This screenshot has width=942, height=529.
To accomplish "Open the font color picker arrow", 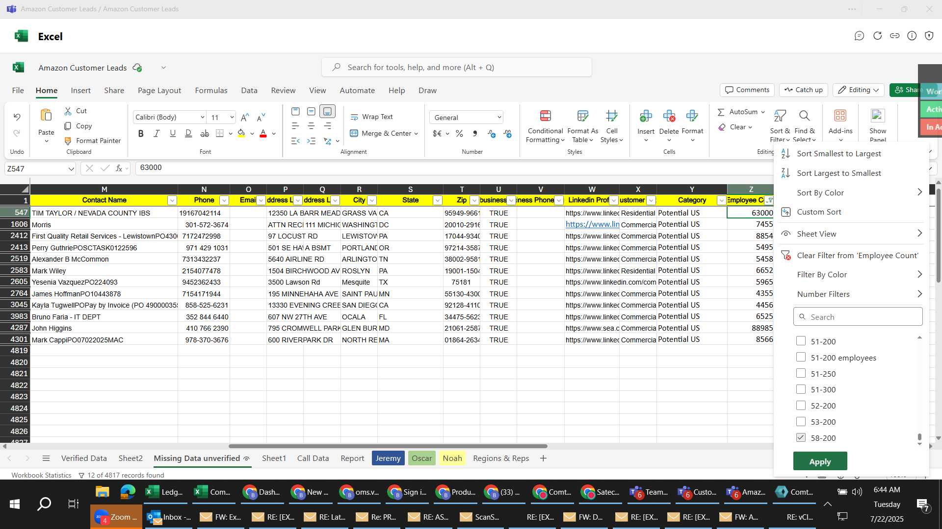I will coord(274,133).
